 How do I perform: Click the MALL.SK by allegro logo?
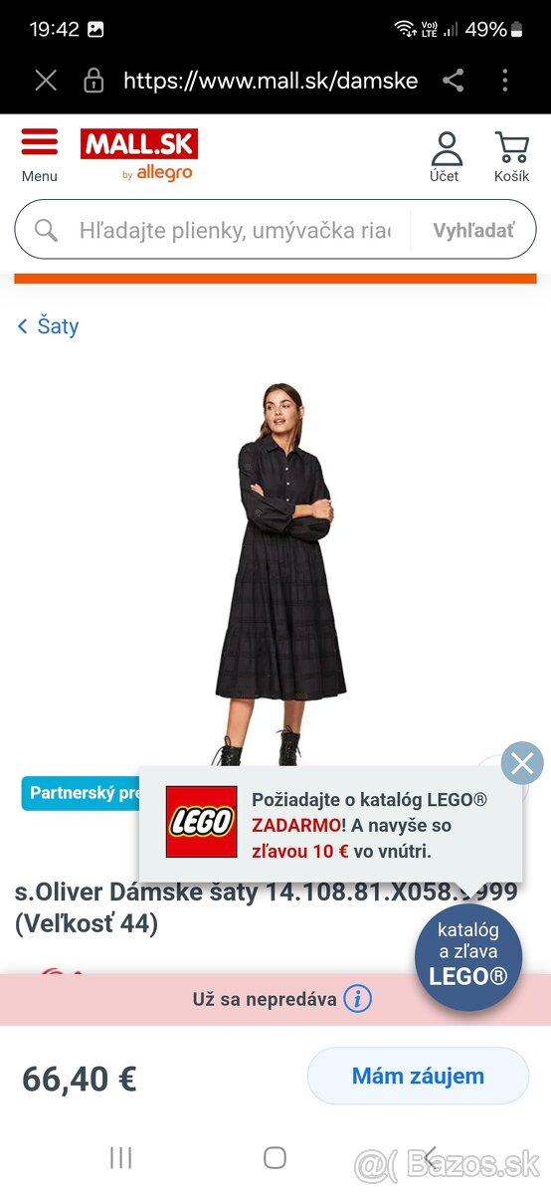(139, 155)
